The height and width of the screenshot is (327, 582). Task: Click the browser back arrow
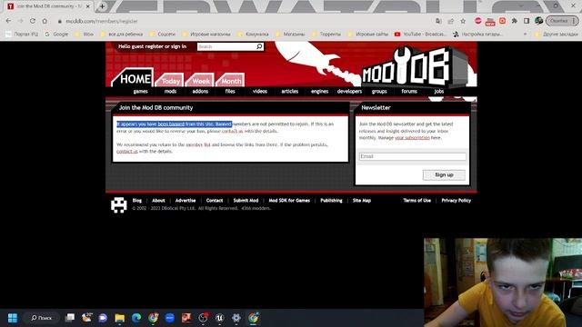point(8,21)
